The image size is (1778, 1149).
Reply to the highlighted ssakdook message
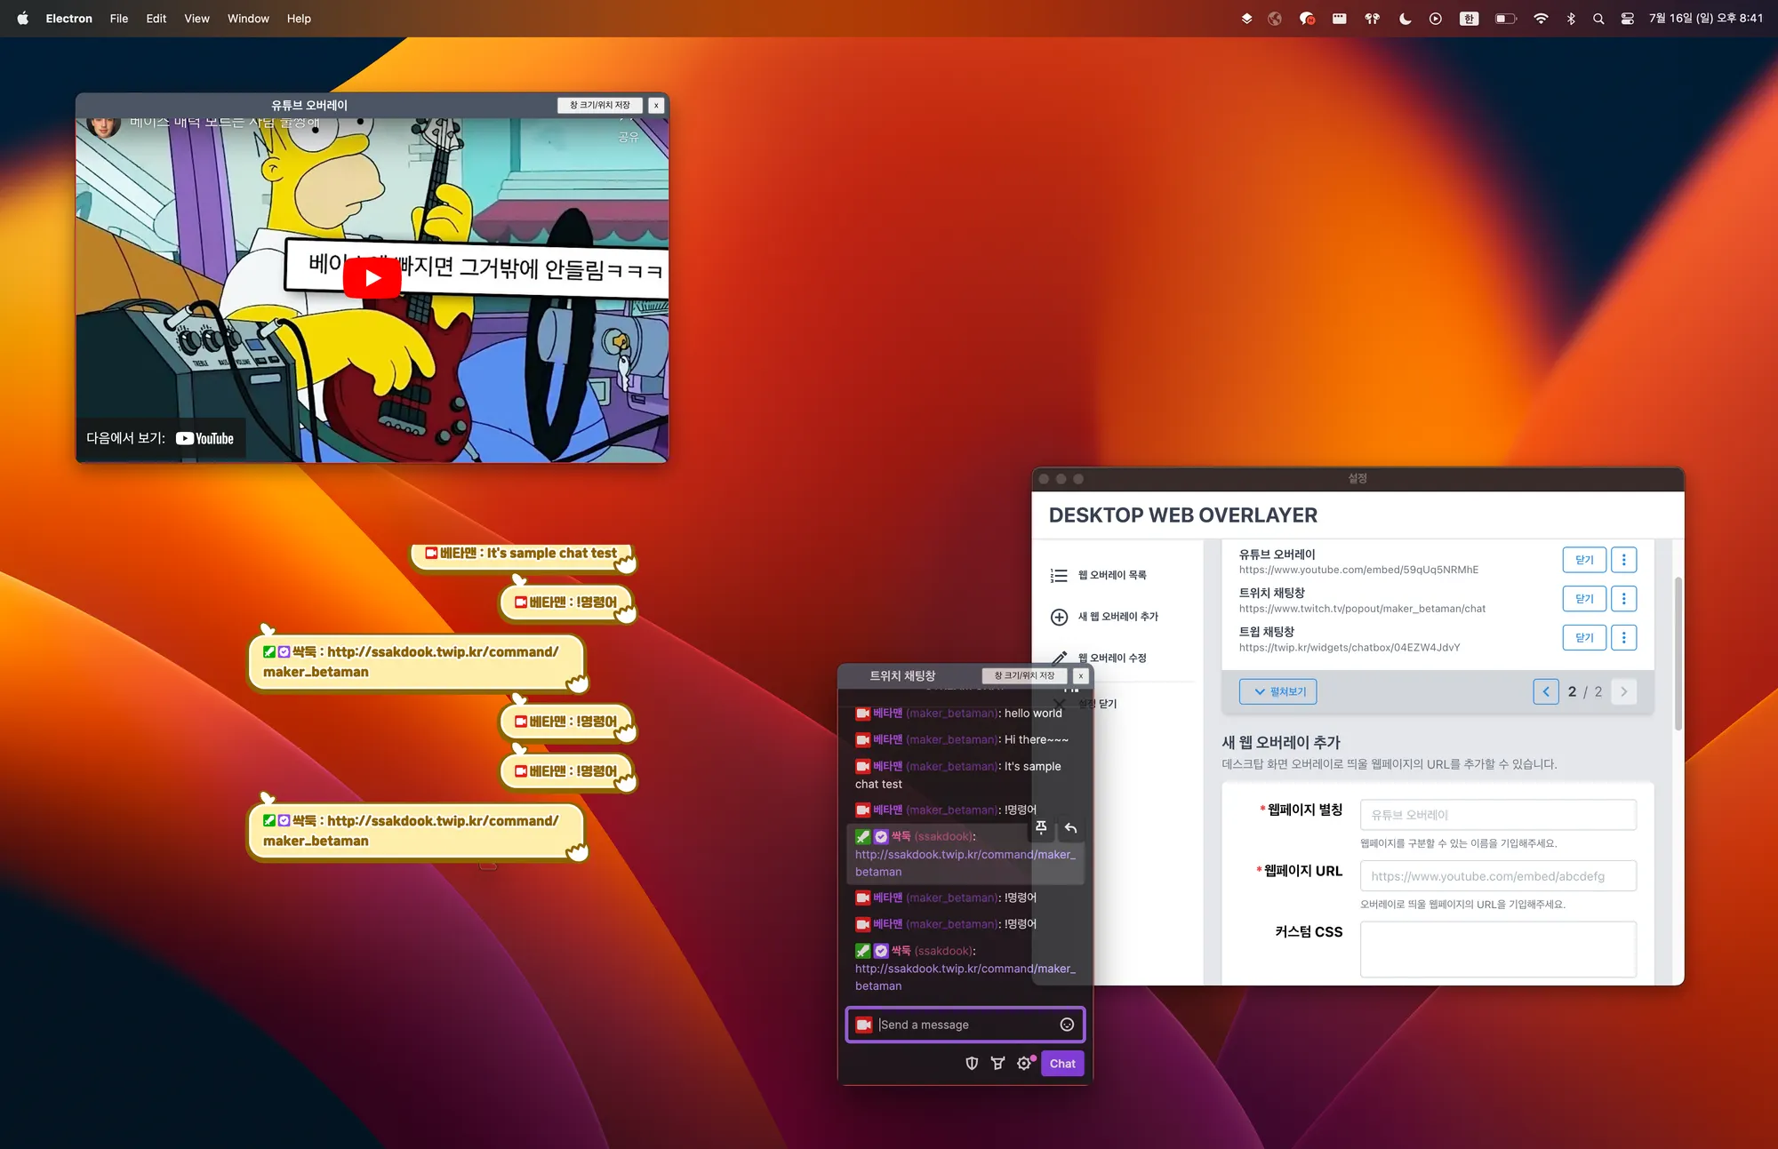click(1070, 827)
